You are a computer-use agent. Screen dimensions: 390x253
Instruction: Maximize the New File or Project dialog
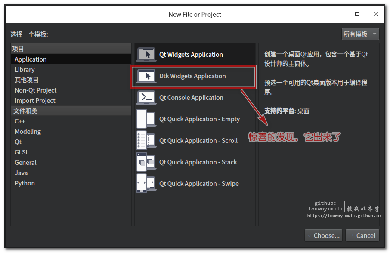[x=357, y=14]
